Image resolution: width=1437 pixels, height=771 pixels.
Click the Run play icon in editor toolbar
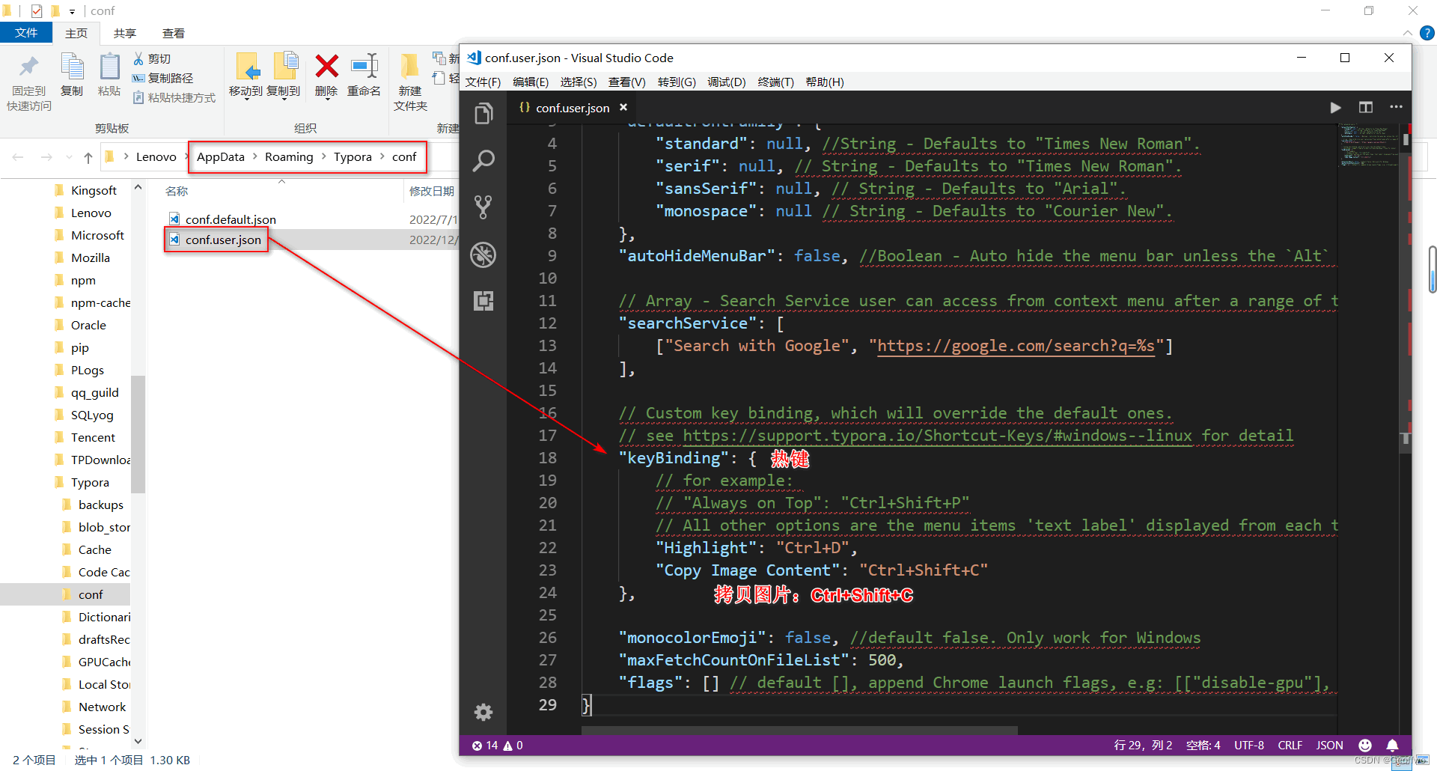click(x=1335, y=108)
